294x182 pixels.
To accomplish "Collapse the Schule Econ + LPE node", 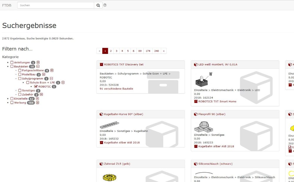I will click(x=63, y=82).
